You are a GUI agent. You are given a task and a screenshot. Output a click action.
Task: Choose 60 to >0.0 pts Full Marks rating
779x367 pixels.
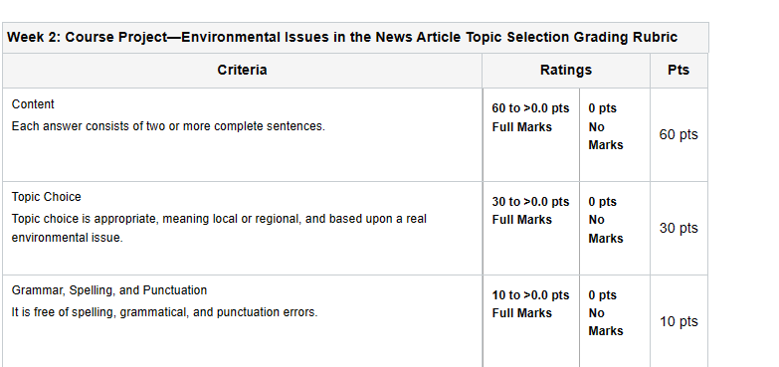tap(530, 117)
